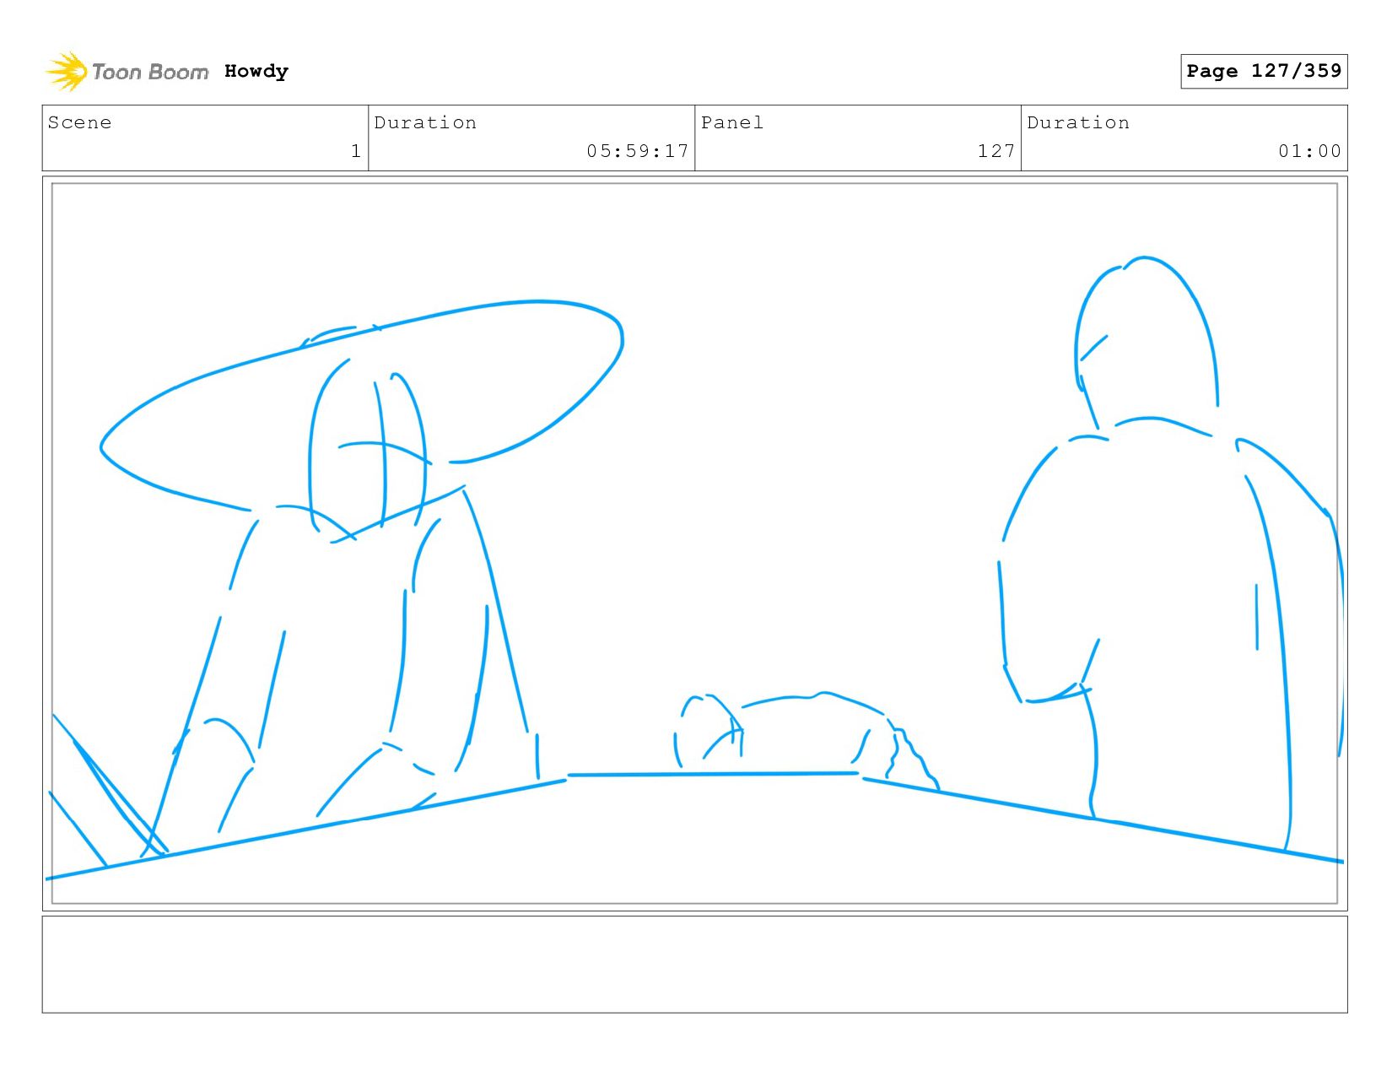Click the scene duration value '05:59:17'
Image resolution: width=1392 pixels, height=1076 pixels.
click(638, 151)
